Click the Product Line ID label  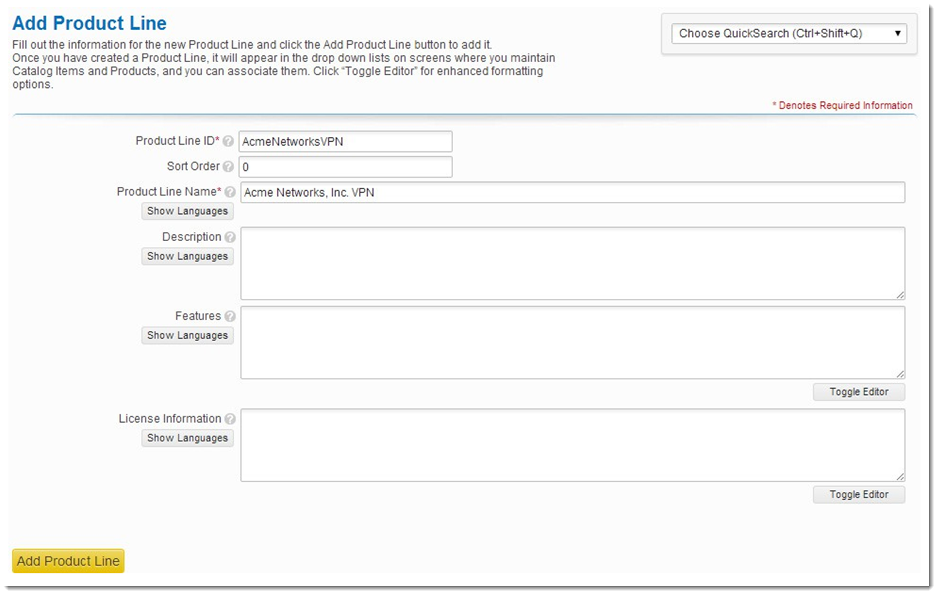pyautogui.click(x=177, y=140)
